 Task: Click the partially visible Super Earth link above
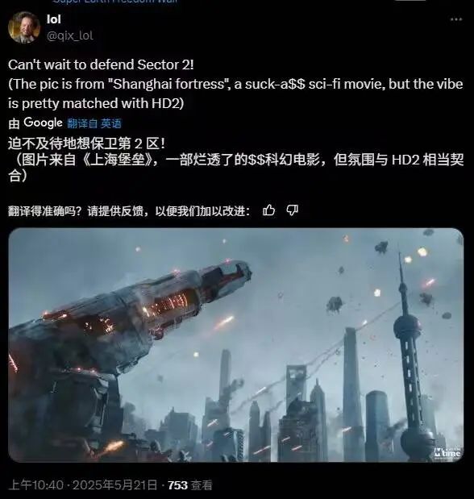click(x=115, y=2)
